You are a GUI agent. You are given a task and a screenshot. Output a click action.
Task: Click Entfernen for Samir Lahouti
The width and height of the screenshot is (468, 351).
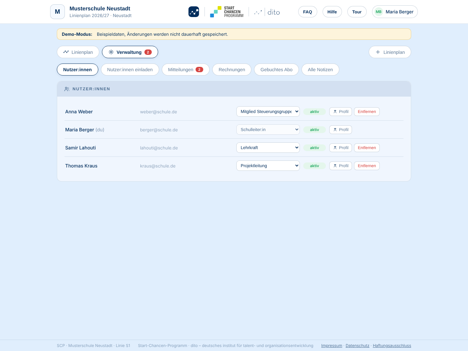coord(367,148)
